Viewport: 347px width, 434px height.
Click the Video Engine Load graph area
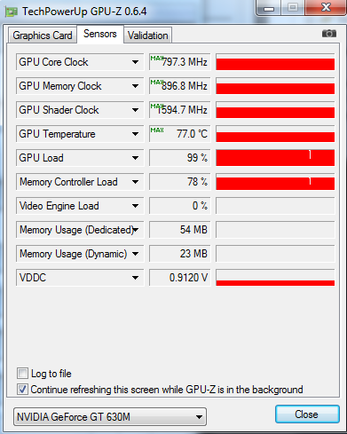coord(275,206)
